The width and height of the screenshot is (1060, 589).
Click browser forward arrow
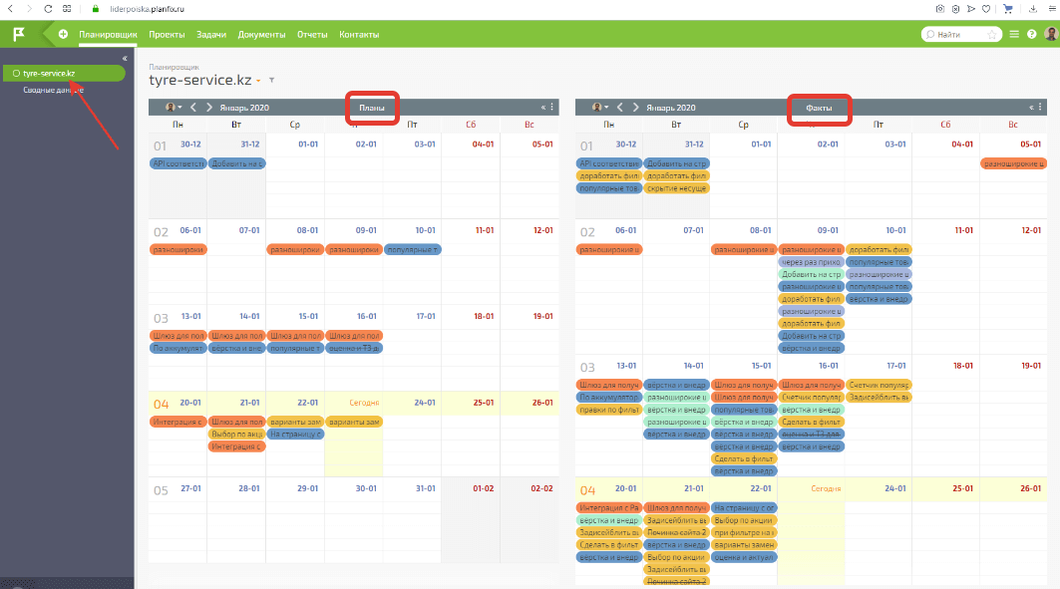[x=28, y=9]
